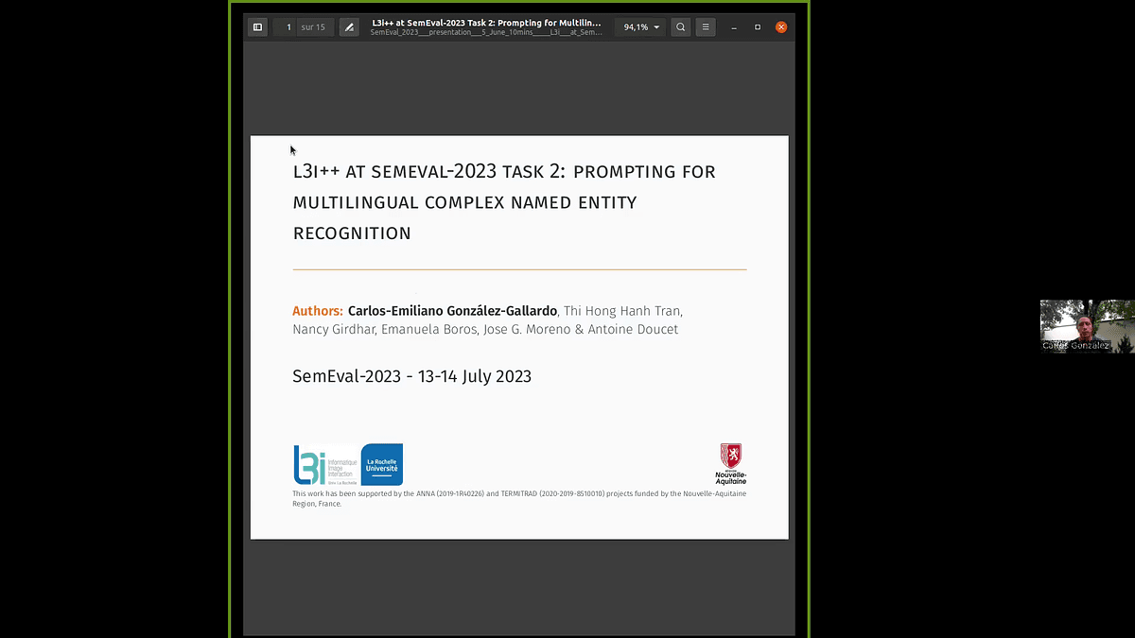Image resolution: width=1135 pixels, height=638 pixels.
Task: Close the PDF viewer with orange button
Action: [781, 27]
